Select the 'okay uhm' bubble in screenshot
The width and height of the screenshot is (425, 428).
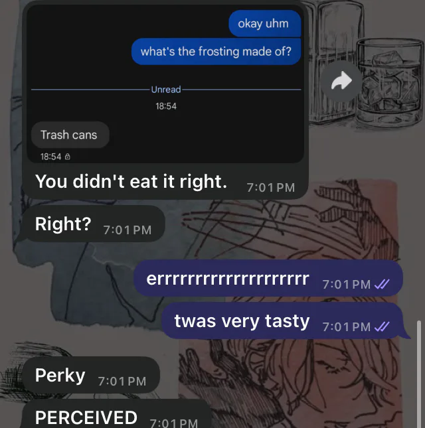265,24
